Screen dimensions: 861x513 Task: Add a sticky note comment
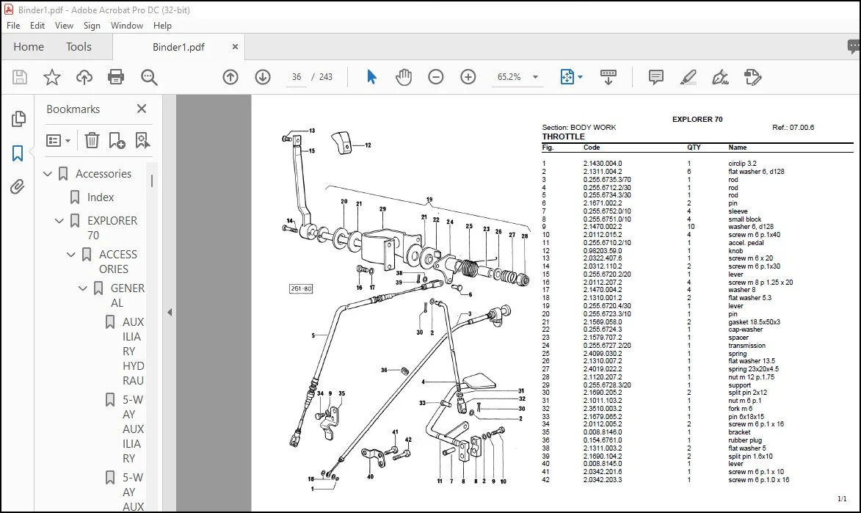point(655,77)
